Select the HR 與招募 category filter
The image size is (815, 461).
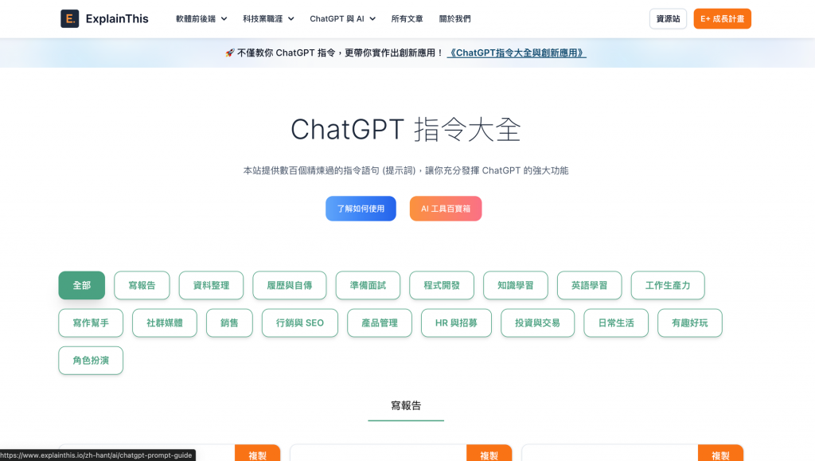[x=456, y=322]
